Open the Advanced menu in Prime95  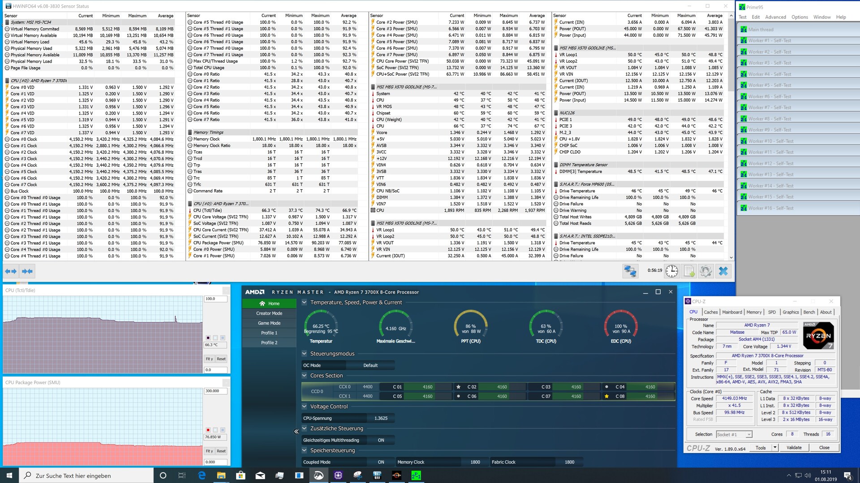[x=775, y=17]
